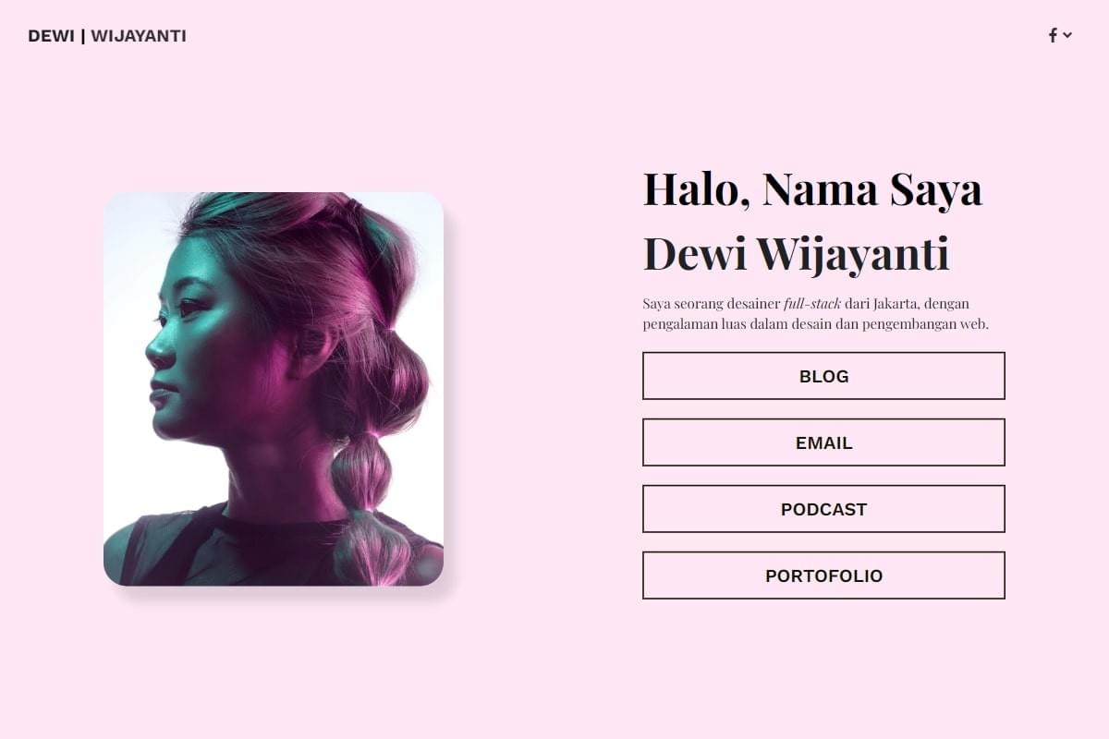Open the Facebook icon in the header
Image resolution: width=1109 pixels, height=739 pixels.
(1053, 36)
